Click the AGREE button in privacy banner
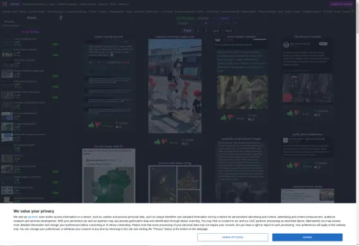359x246 pixels. [308, 237]
